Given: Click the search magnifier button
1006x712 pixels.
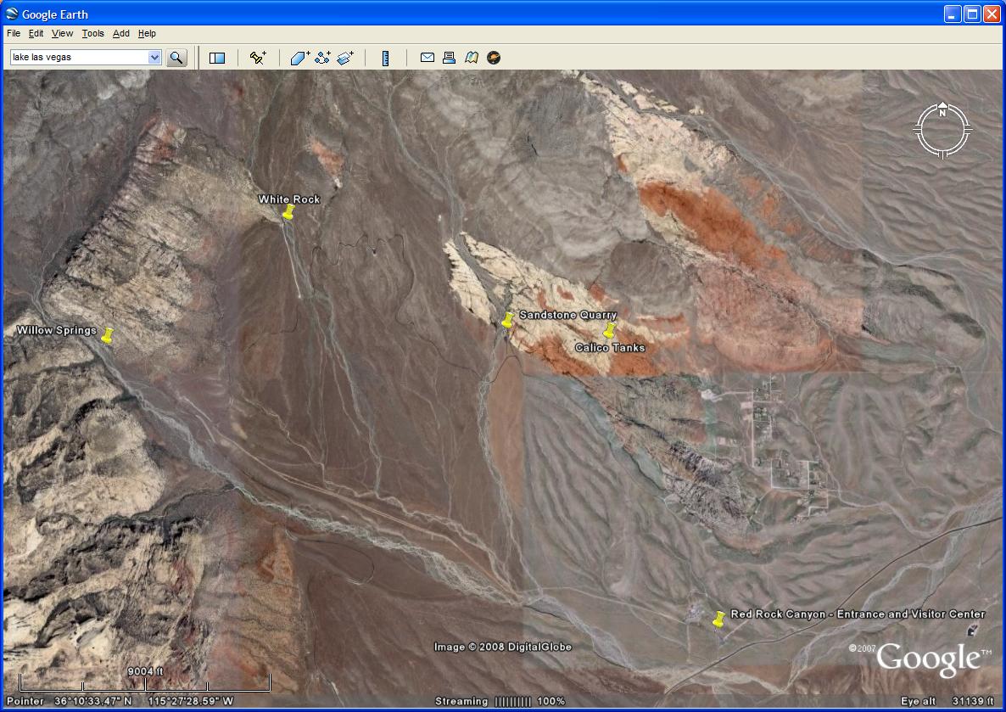Looking at the screenshot, I should pyautogui.click(x=176, y=58).
